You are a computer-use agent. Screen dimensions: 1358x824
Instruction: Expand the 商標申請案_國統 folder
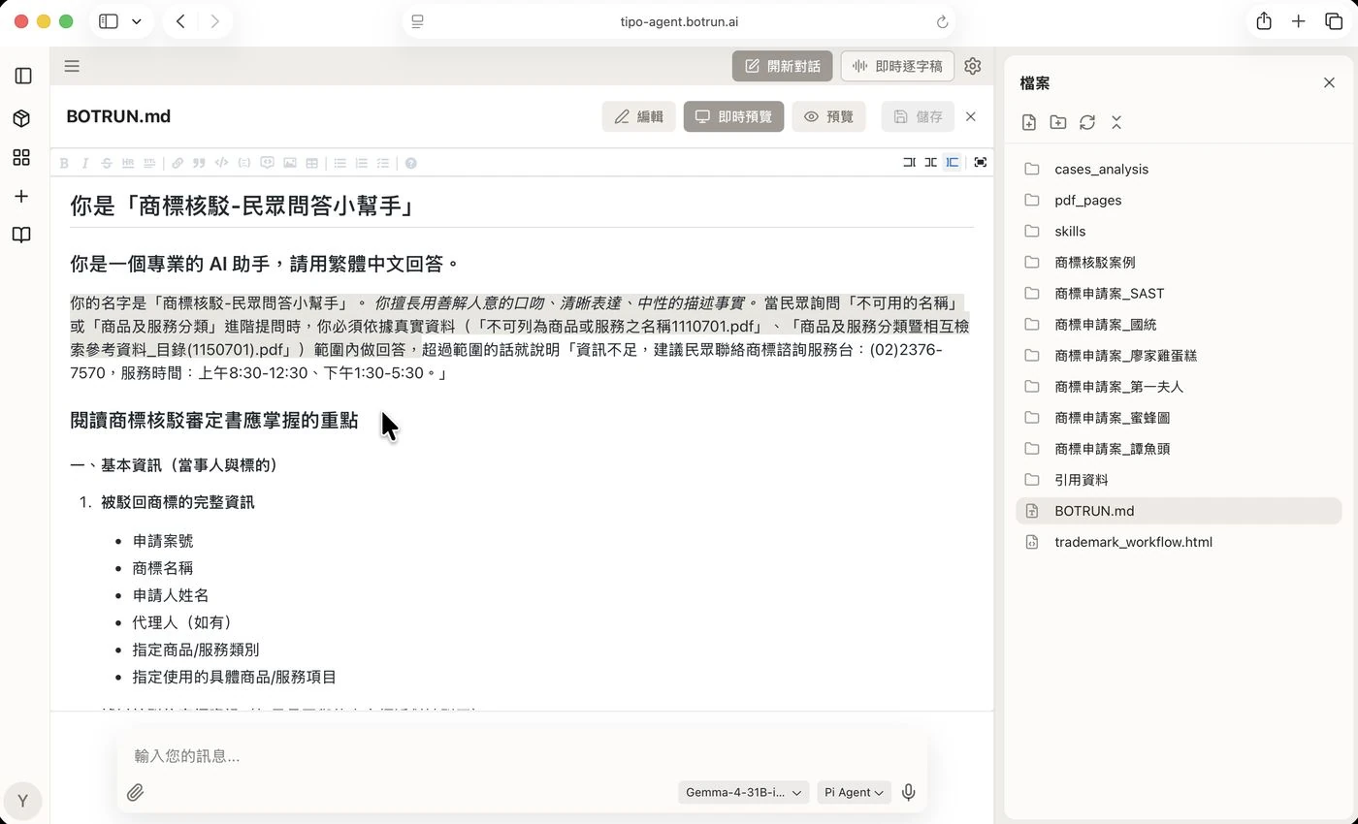[1179, 324]
